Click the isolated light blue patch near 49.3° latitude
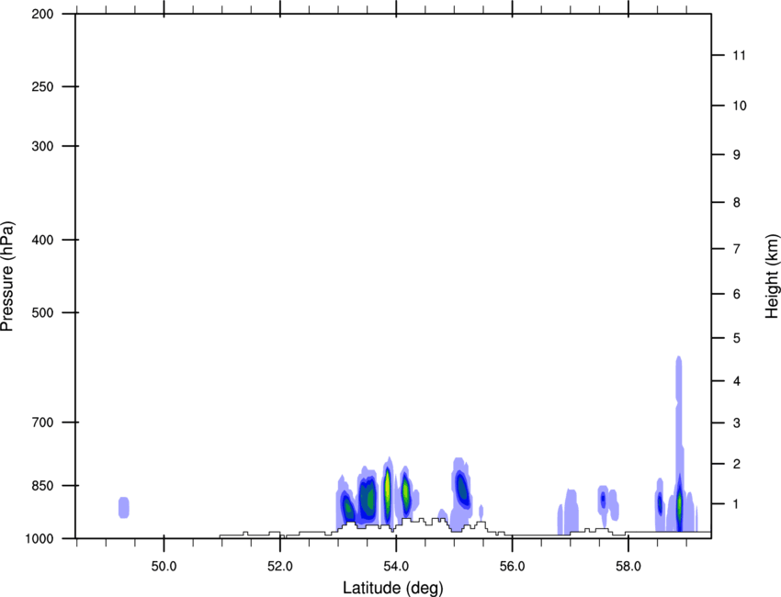The width and height of the screenshot is (781, 597). [123, 507]
